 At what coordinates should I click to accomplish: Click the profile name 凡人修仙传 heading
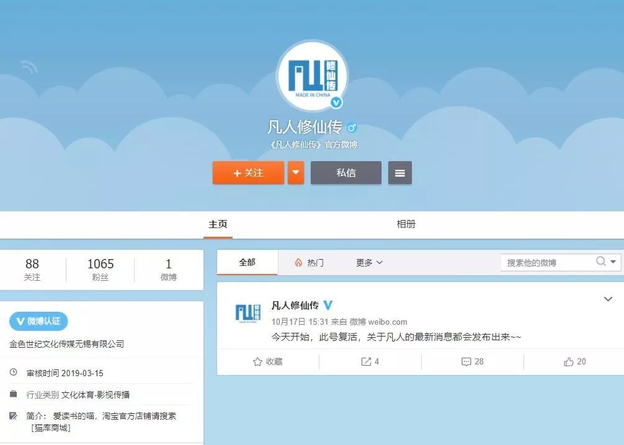(x=305, y=127)
